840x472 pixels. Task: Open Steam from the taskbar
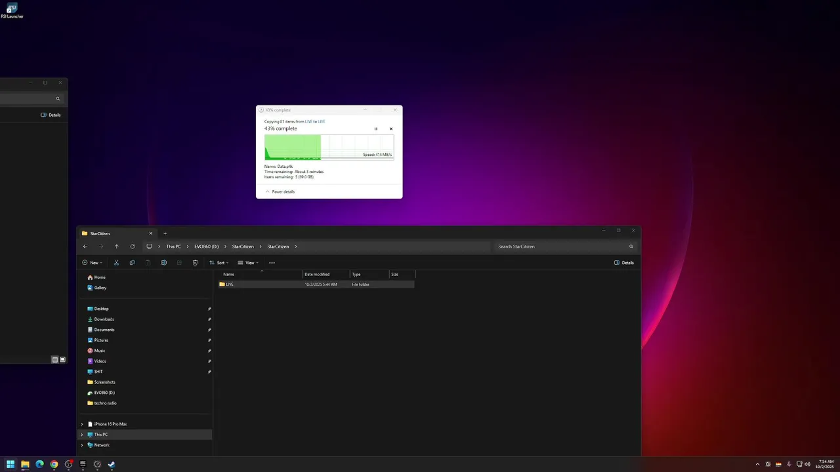click(112, 464)
